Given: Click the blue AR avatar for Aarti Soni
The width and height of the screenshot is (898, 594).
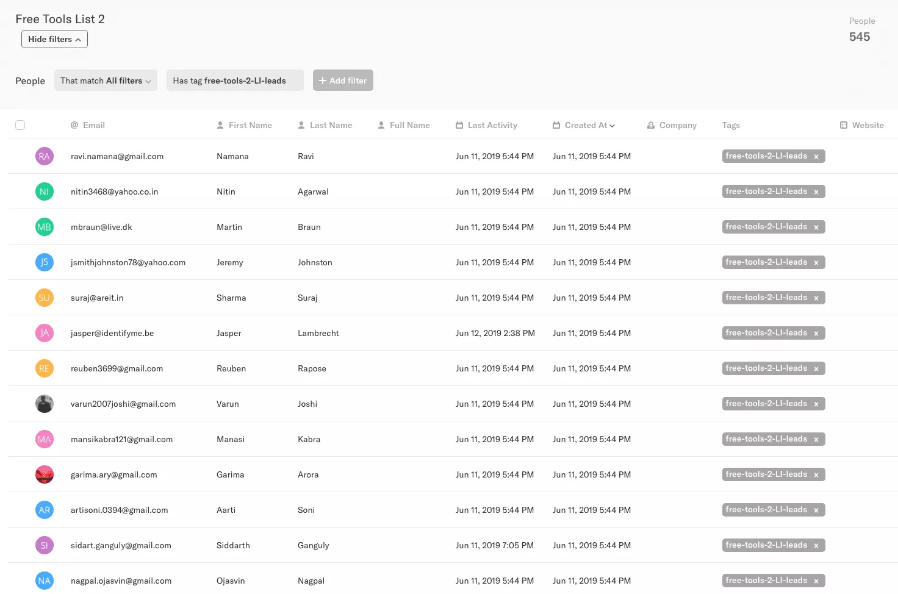Looking at the screenshot, I should coord(44,510).
